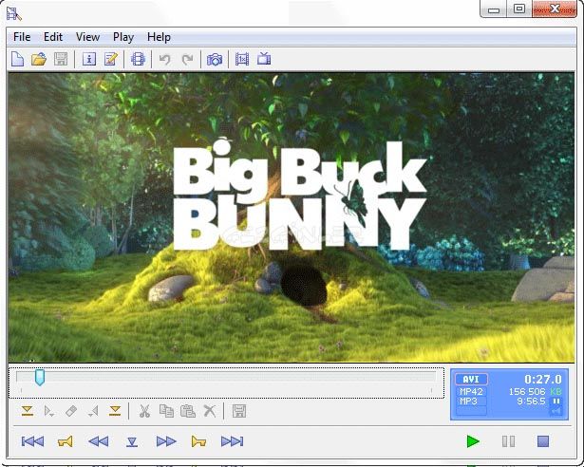Open the View menu

[x=87, y=37]
